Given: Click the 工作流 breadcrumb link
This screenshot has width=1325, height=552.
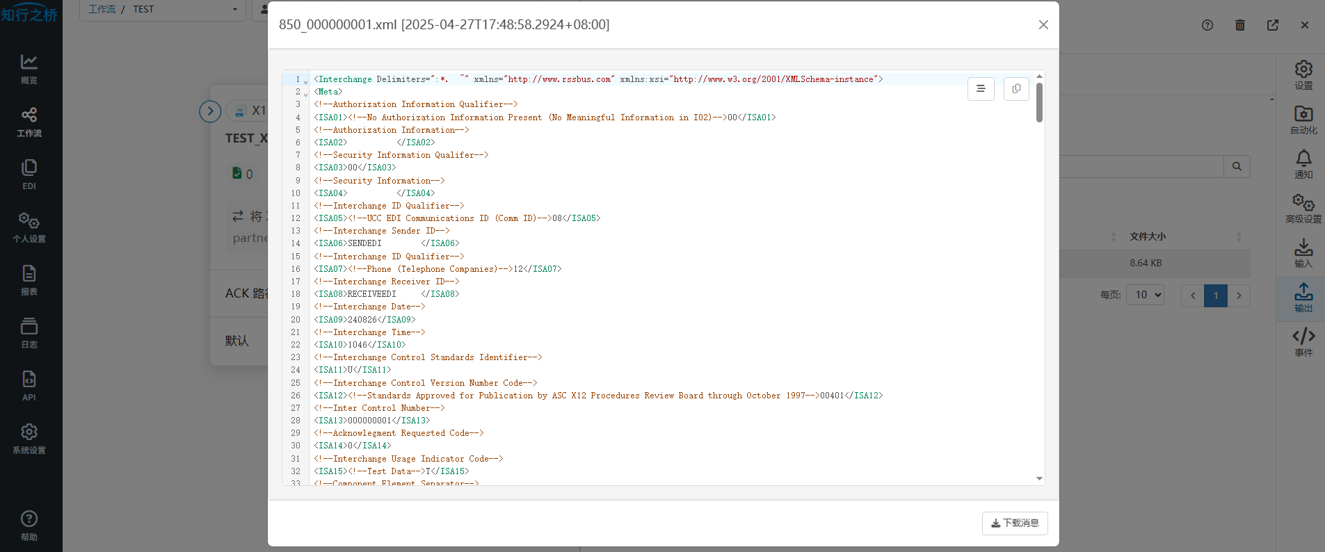Looking at the screenshot, I should (x=102, y=9).
